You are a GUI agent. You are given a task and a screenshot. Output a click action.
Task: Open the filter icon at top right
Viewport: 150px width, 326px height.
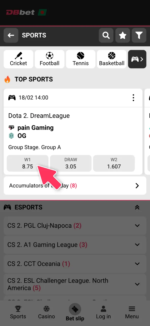(139, 35)
